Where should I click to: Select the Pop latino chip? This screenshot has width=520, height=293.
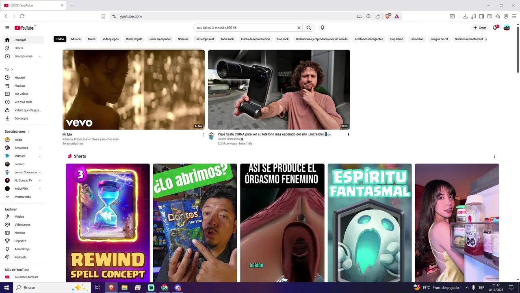coord(396,39)
